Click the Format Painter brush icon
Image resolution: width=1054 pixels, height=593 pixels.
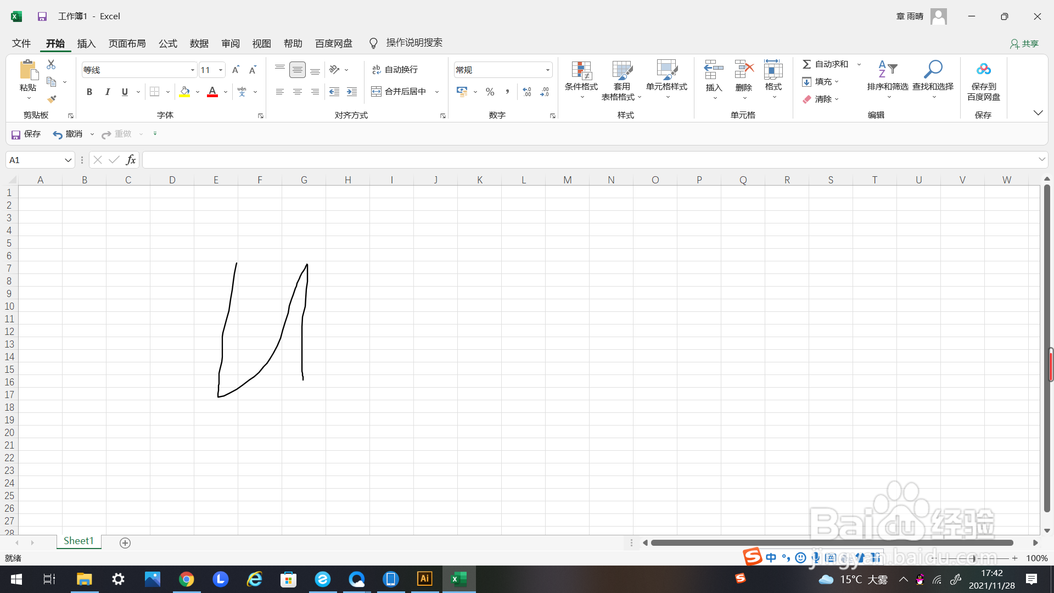[x=52, y=99]
